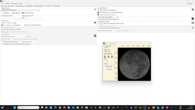The height and width of the screenshot is (110, 195).
Task: Toggle Generate Old Format AVI File checkbox
Action: coord(2,42)
